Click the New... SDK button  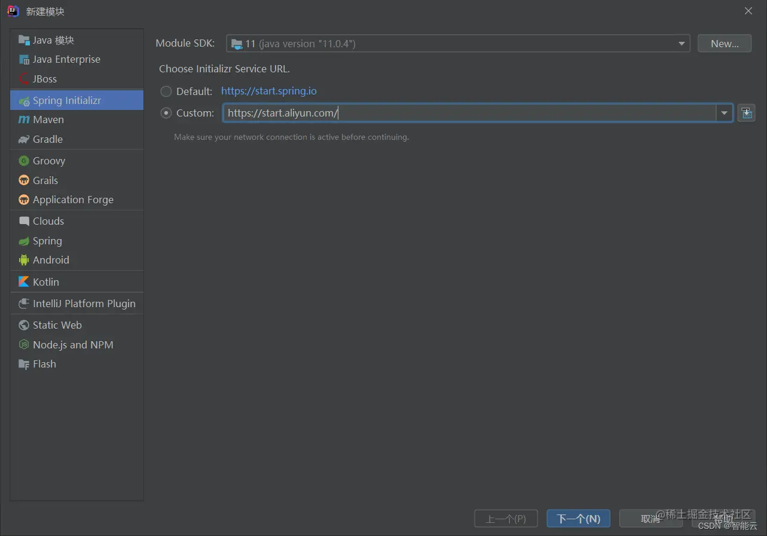[725, 44]
